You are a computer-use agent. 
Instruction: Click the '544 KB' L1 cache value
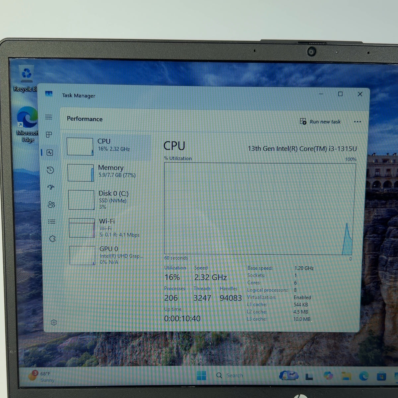(x=300, y=304)
